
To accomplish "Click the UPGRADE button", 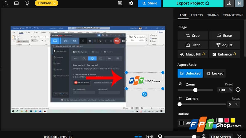I will tap(47, 3).
